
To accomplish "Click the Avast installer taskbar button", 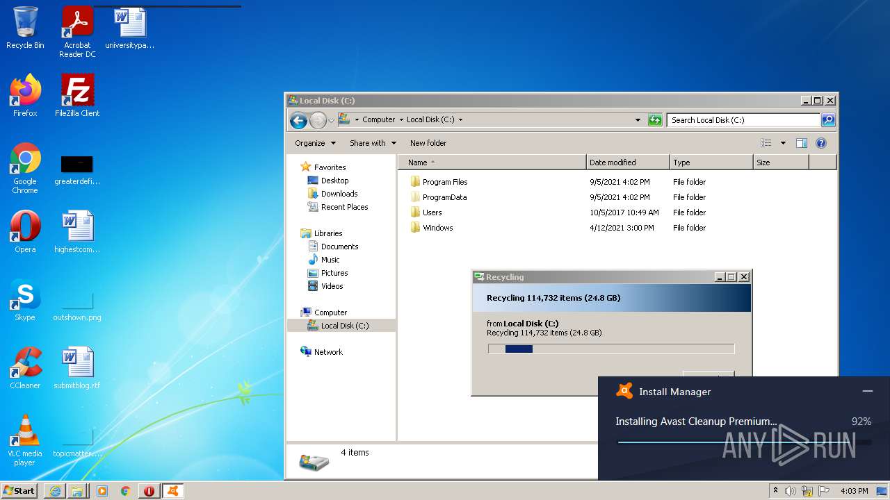I will (x=172, y=491).
